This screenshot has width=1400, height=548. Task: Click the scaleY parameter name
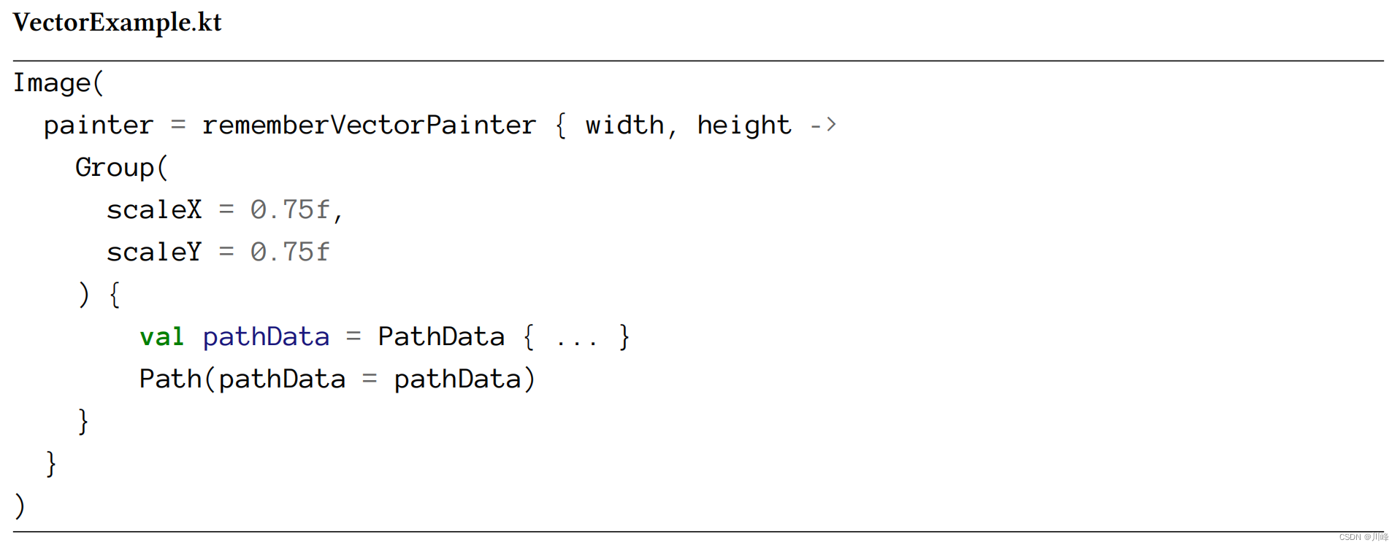[x=153, y=252]
